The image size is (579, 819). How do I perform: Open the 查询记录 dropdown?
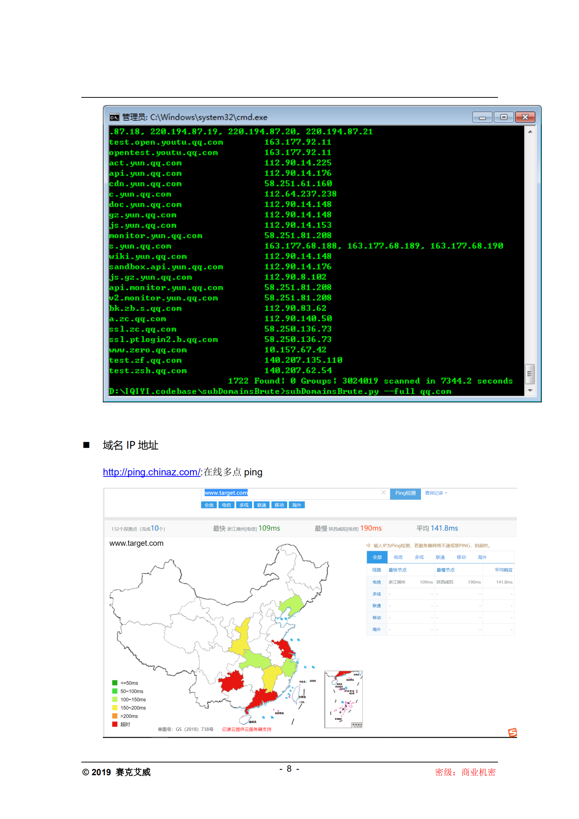click(436, 493)
